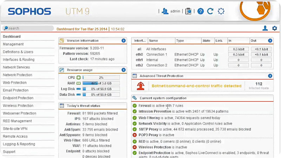The width and height of the screenshot is (281, 158).
Task: Click eth0 In traffic value 0.3 kbit
Action: tap(238, 54)
